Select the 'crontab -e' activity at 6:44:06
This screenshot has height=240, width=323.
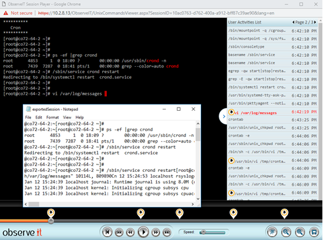(272, 136)
